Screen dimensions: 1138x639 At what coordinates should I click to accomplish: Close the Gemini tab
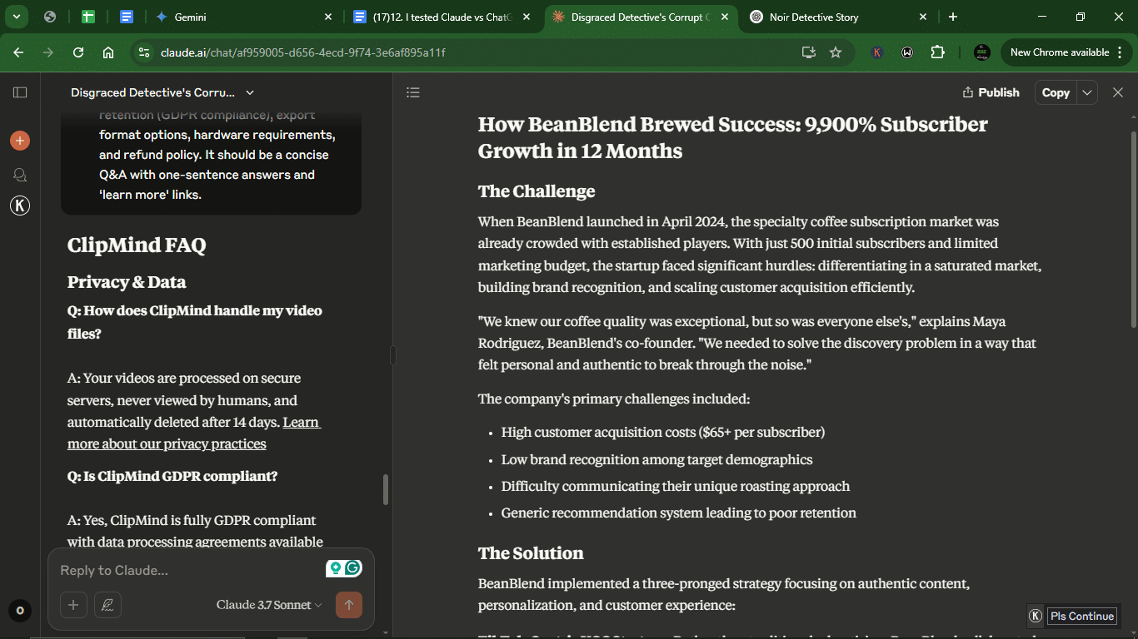pyautogui.click(x=327, y=17)
